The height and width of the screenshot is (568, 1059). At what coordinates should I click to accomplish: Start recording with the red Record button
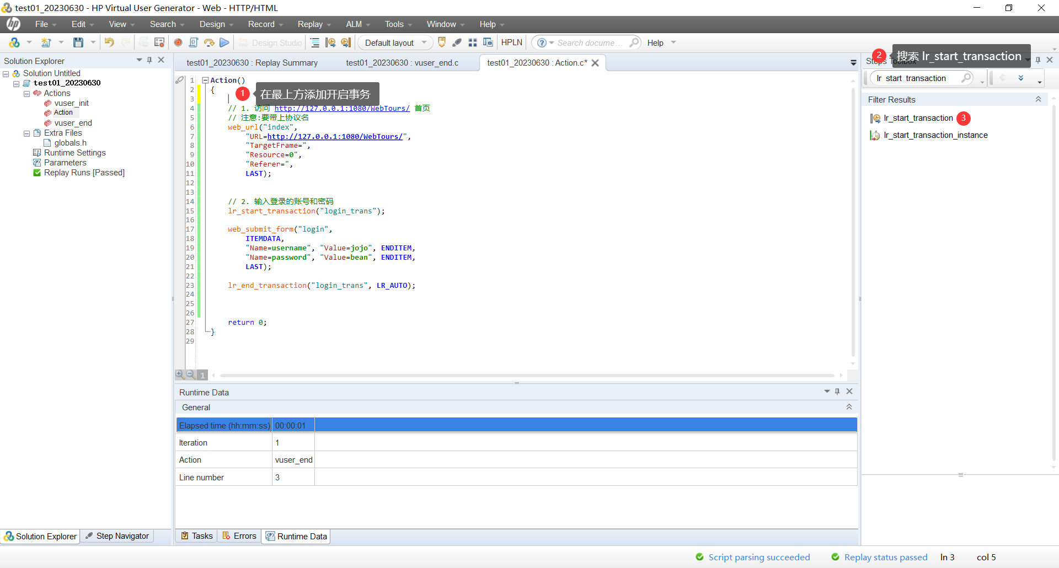click(x=178, y=42)
